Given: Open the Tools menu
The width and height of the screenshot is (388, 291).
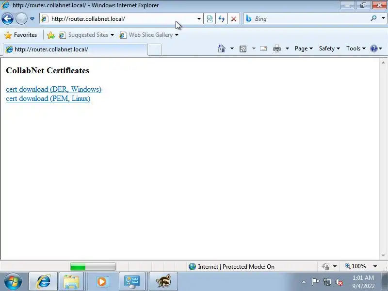Looking at the screenshot, I should 356,48.
